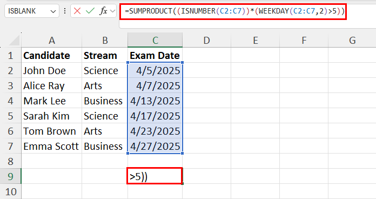Select row 2 header
This screenshot has width=376, height=199.
[x=11, y=71]
